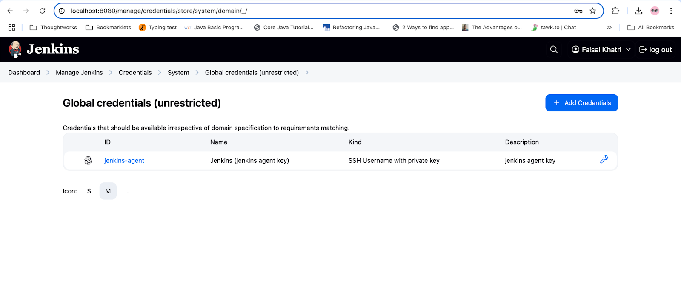Image resolution: width=681 pixels, height=292 pixels.
Task: Expand the chevron after Dashboard breadcrumb
Action: click(x=48, y=73)
